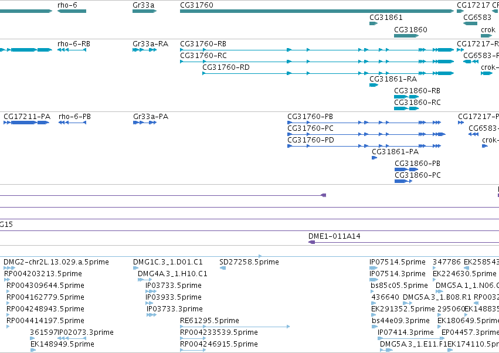The width and height of the screenshot is (499, 353).
Task: Click the CG31861 gene label
Action: tap(386, 17)
